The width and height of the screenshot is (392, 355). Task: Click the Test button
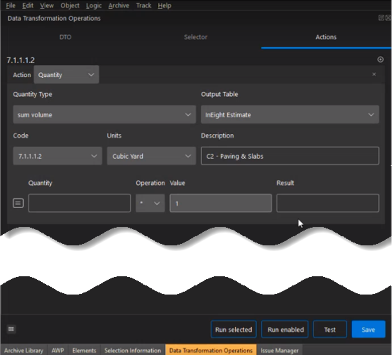click(x=330, y=329)
